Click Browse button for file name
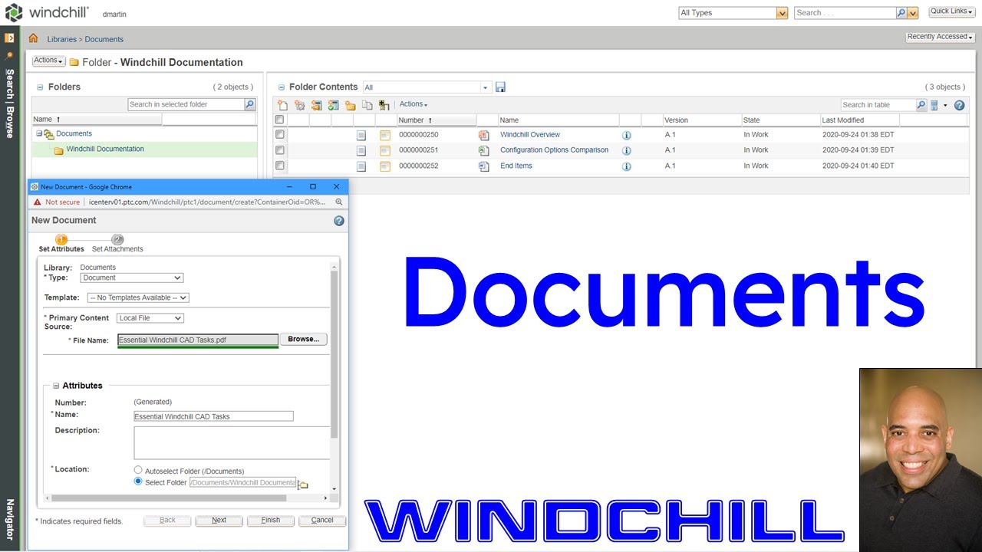 coord(304,339)
